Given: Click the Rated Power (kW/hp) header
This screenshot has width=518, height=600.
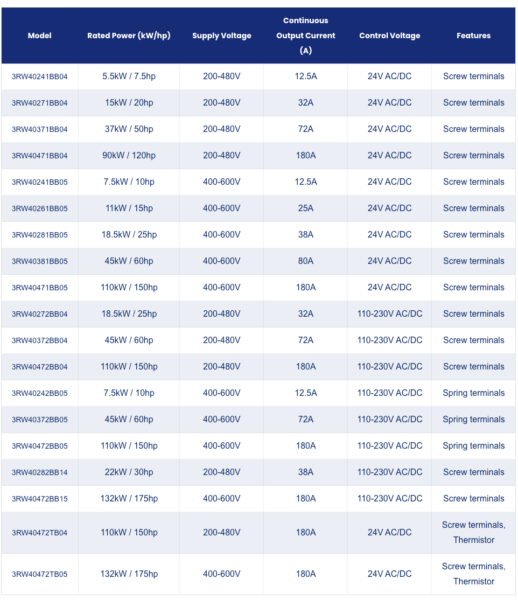Looking at the screenshot, I should point(129,36).
